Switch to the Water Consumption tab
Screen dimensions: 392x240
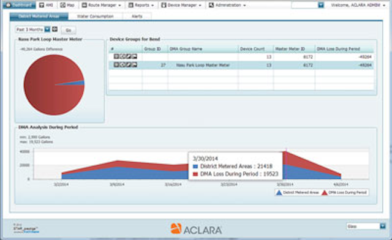click(x=96, y=17)
